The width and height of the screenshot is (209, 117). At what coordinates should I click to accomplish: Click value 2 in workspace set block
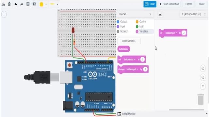184,33
